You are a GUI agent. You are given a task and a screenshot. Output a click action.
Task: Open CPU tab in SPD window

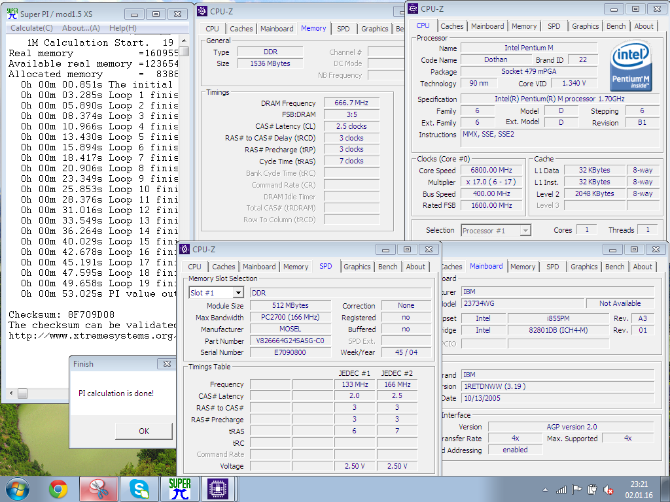(194, 267)
